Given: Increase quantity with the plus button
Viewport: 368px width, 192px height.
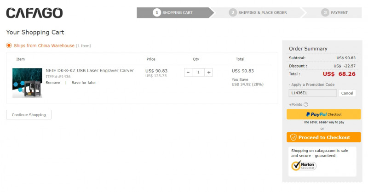Looking at the screenshot, I should [209, 72].
